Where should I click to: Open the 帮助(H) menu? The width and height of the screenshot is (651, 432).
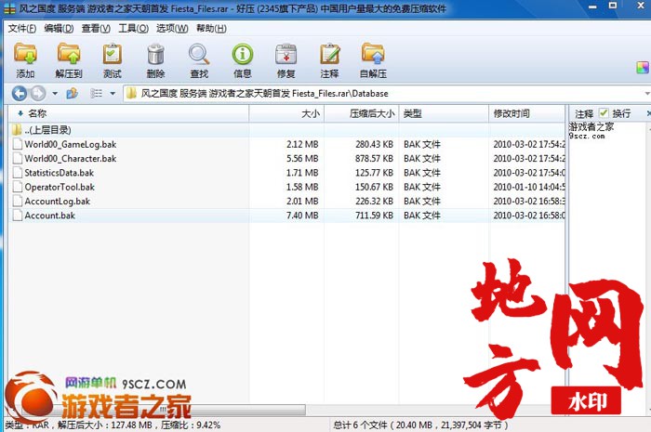[211, 28]
